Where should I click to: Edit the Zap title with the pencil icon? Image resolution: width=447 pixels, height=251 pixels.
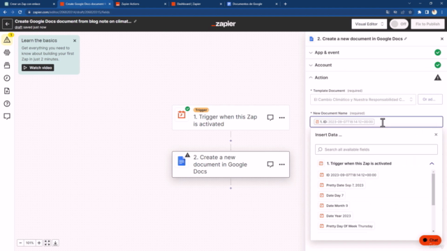135,22
